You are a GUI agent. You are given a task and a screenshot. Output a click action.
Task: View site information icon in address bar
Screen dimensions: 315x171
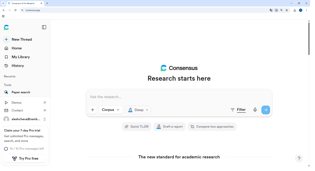coord(22,10)
